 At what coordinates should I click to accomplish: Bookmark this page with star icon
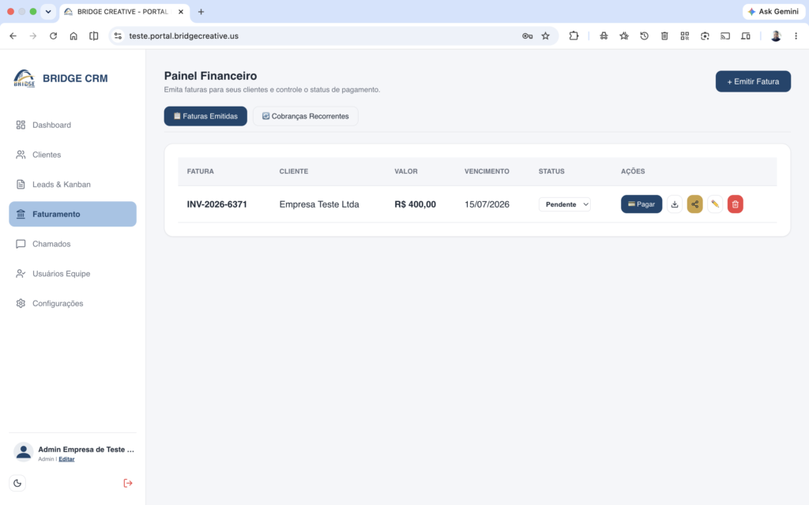tap(545, 36)
